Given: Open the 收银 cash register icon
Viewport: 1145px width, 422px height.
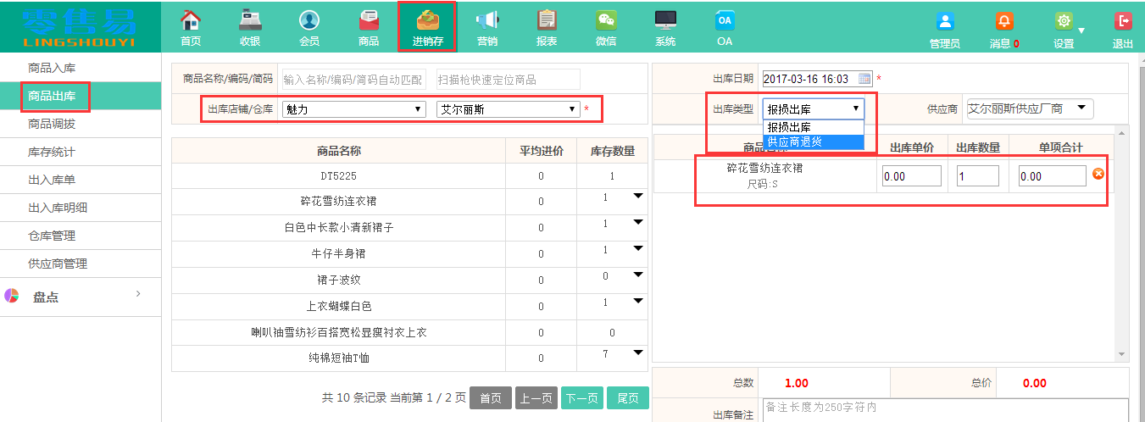Looking at the screenshot, I should 250,20.
